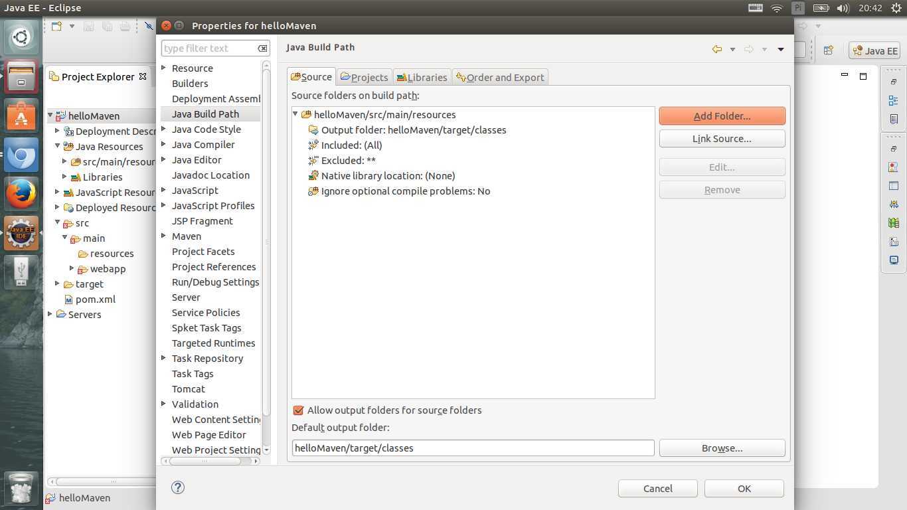Click the Browse button for output folder
Image resolution: width=907 pixels, height=510 pixels.
722,448
